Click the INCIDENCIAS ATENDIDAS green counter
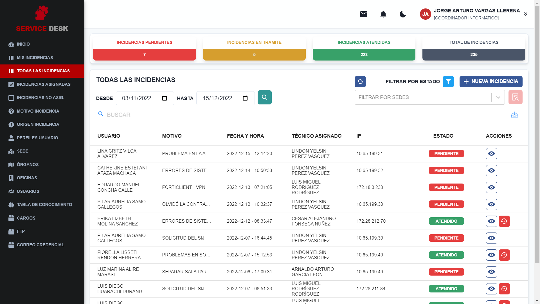This screenshot has height=304, width=540. 364,54
